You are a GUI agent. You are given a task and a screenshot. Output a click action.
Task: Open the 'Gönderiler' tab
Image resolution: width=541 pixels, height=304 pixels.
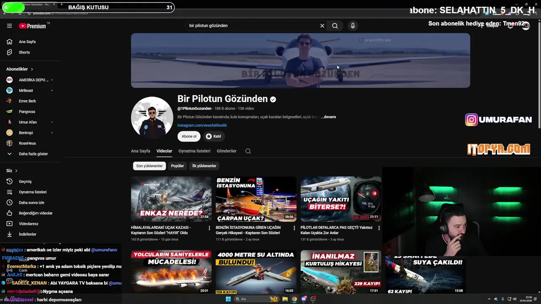click(x=227, y=151)
